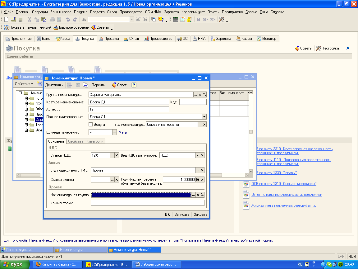The height and width of the screenshot is (269, 358).
Task: Open the Полное наименование dropdown
Action: tap(204, 117)
